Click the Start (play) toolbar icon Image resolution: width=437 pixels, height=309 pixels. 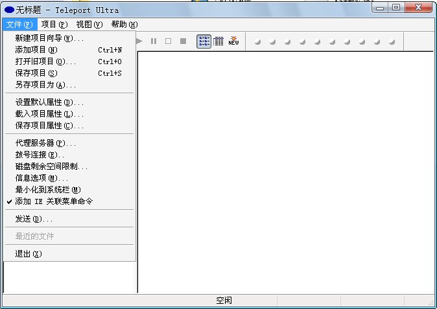(x=140, y=41)
